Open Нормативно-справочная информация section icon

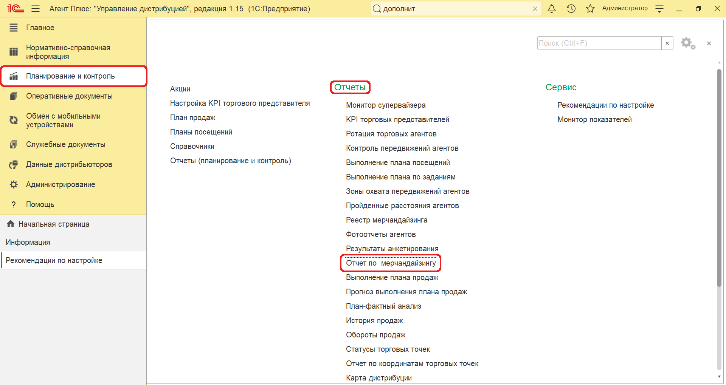(x=14, y=52)
